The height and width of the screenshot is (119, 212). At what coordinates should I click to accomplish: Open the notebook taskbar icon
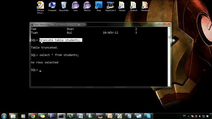click(x=129, y=116)
